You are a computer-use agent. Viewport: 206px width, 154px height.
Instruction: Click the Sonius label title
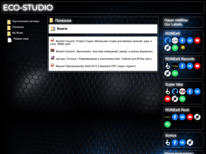click(171, 135)
